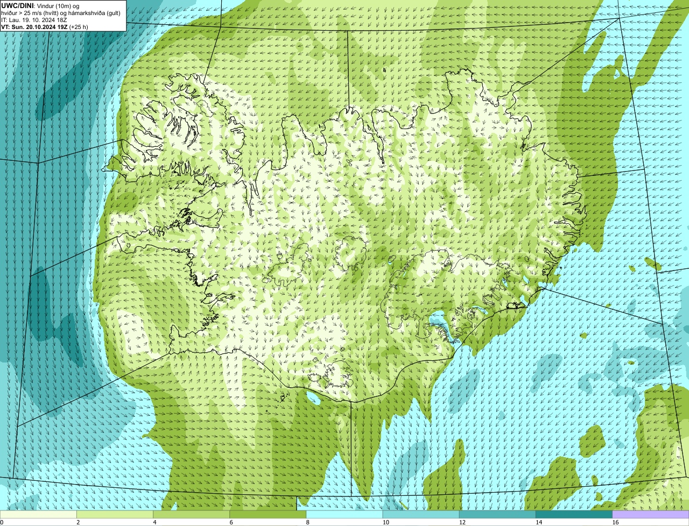
Task: Click the teal 12–14 legend swatch
Action: pos(497,514)
